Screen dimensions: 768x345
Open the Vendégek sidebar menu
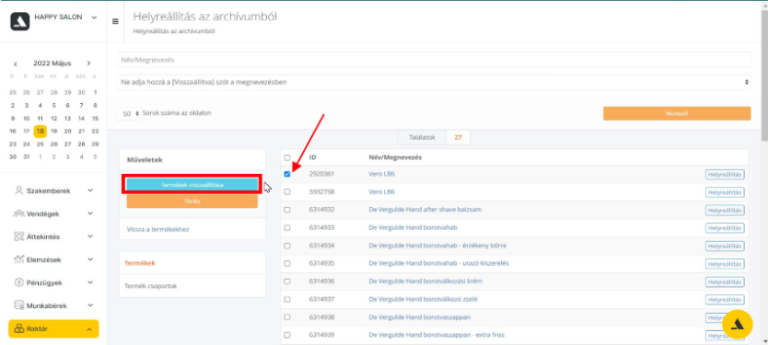coord(53,213)
